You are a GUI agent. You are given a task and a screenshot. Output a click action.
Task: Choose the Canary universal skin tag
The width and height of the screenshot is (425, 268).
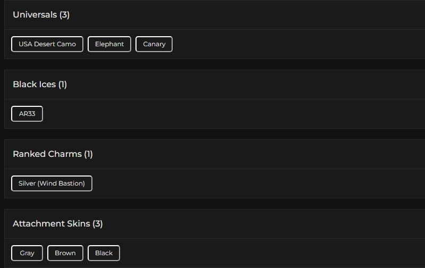(x=154, y=44)
